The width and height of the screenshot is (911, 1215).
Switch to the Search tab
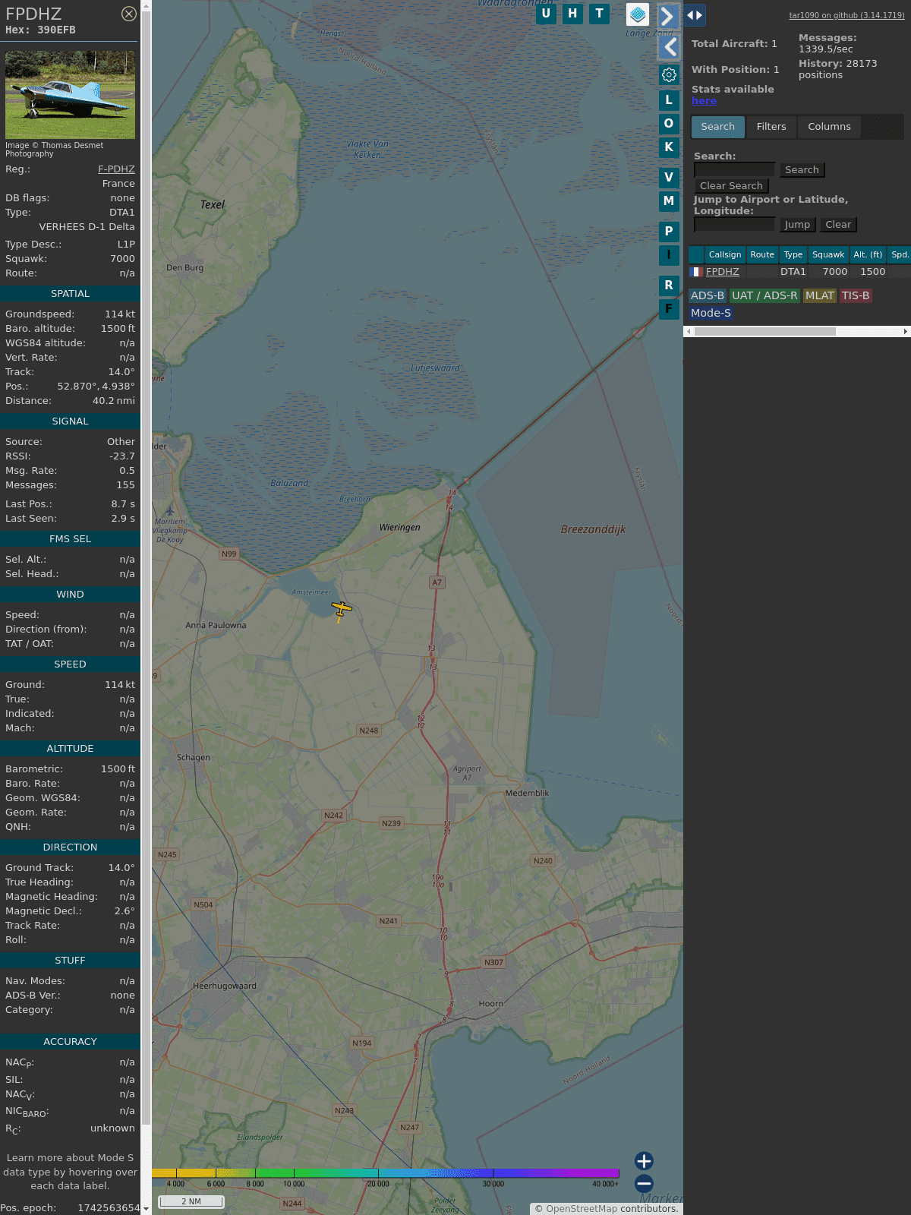coord(717,127)
